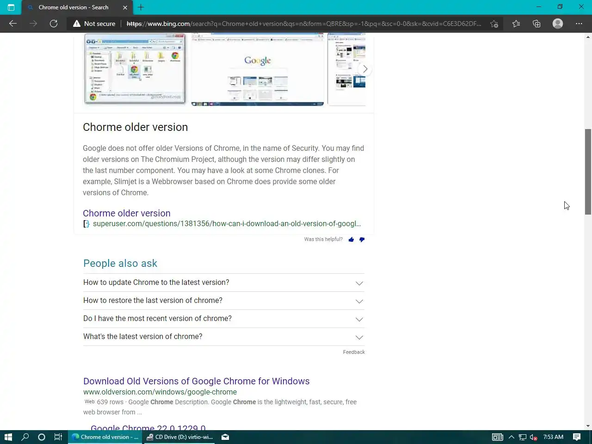
Task: Open the oldversion.com google-chrome URL
Action: (160, 392)
